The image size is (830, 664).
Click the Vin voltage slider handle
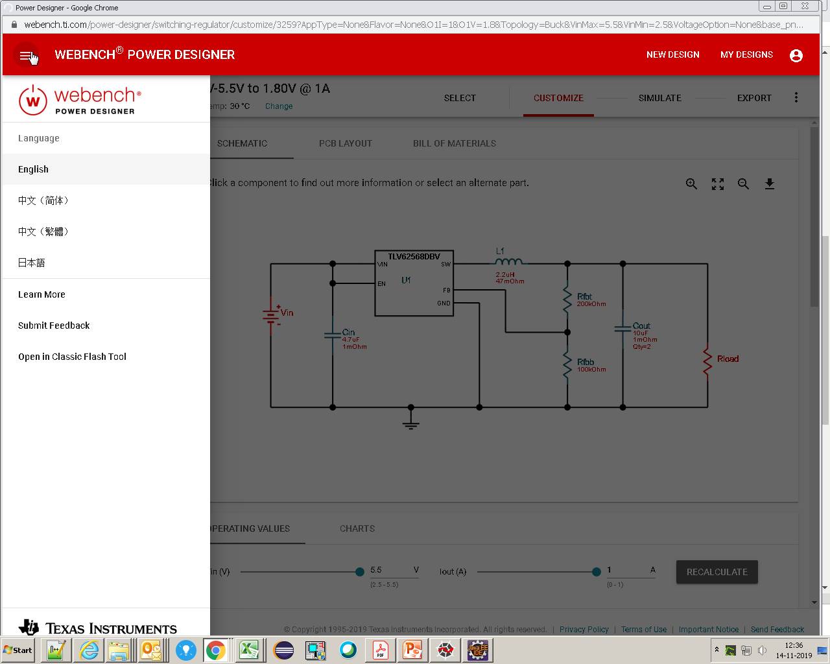pos(359,572)
